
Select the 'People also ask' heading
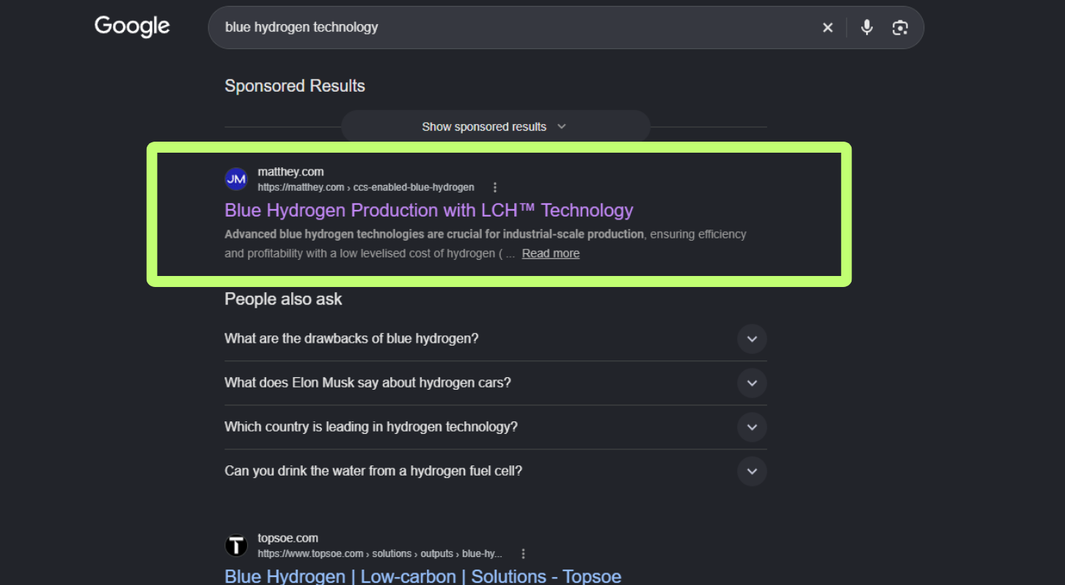pyautogui.click(x=283, y=299)
